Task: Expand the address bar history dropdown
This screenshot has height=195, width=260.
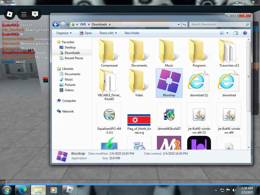Action: (178, 25)
